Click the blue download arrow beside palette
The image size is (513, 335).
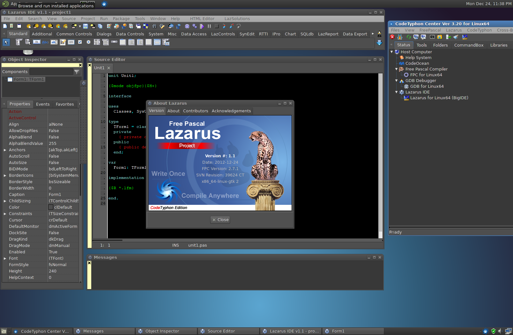click(379, 42)
